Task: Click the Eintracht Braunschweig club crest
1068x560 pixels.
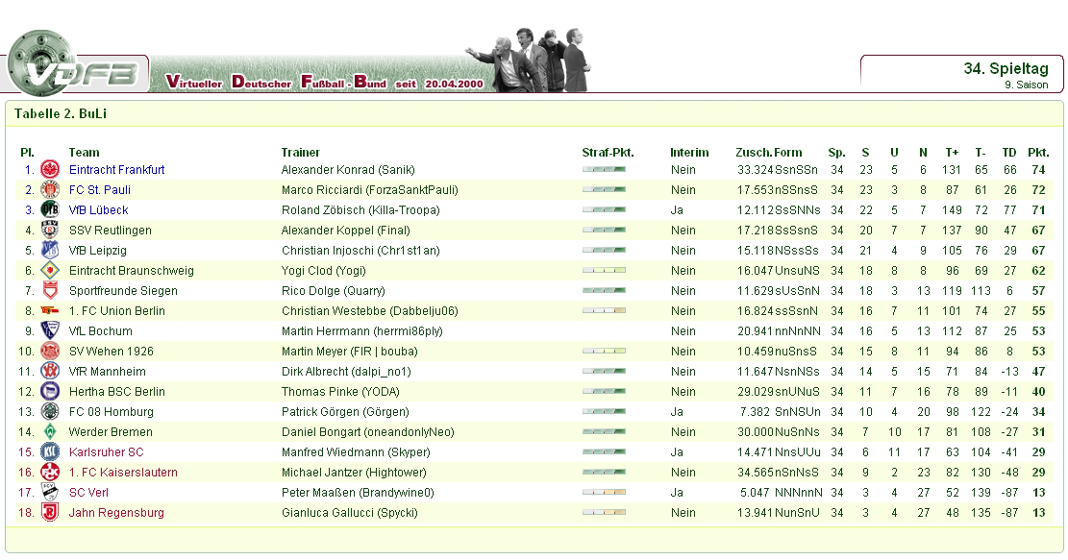Action: pos(50,271)
